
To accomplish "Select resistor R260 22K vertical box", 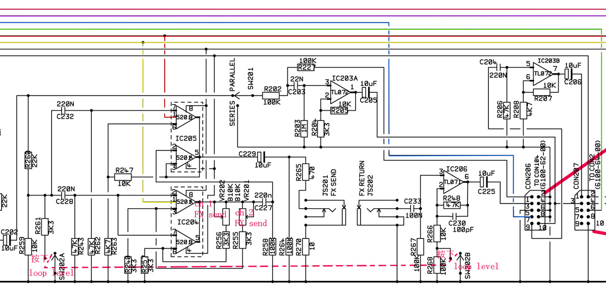I will tap(28, 159).
